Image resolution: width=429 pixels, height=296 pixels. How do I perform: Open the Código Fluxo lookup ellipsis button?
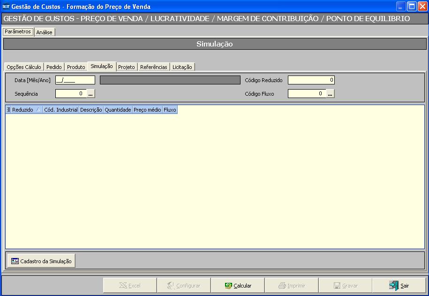click(330, 94)
